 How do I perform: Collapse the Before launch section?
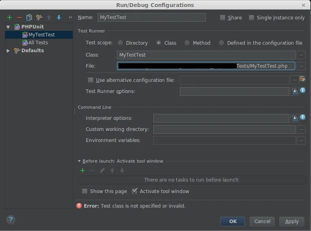pos(79,161)
